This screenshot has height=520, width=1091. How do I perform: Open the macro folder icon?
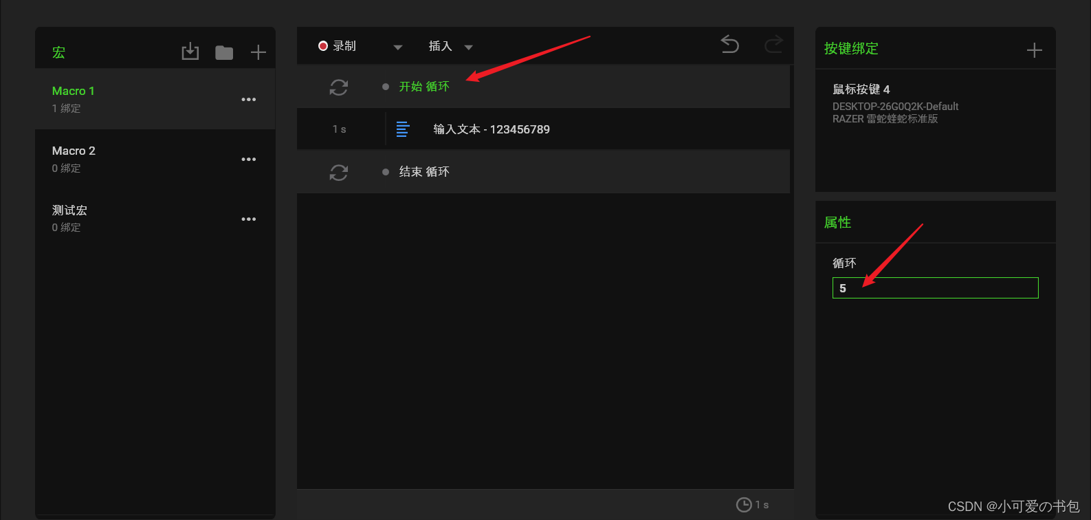(x=224, y=53)
